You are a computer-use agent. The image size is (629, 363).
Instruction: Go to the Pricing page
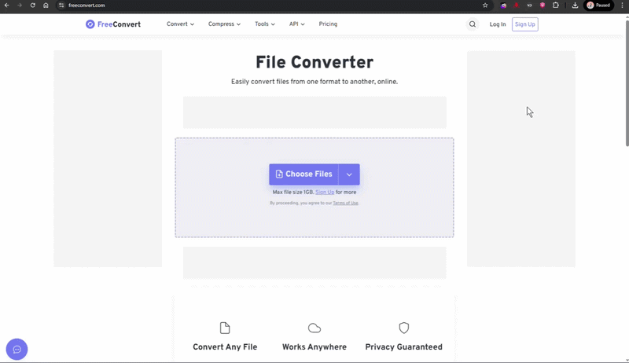tap(328, 24)
